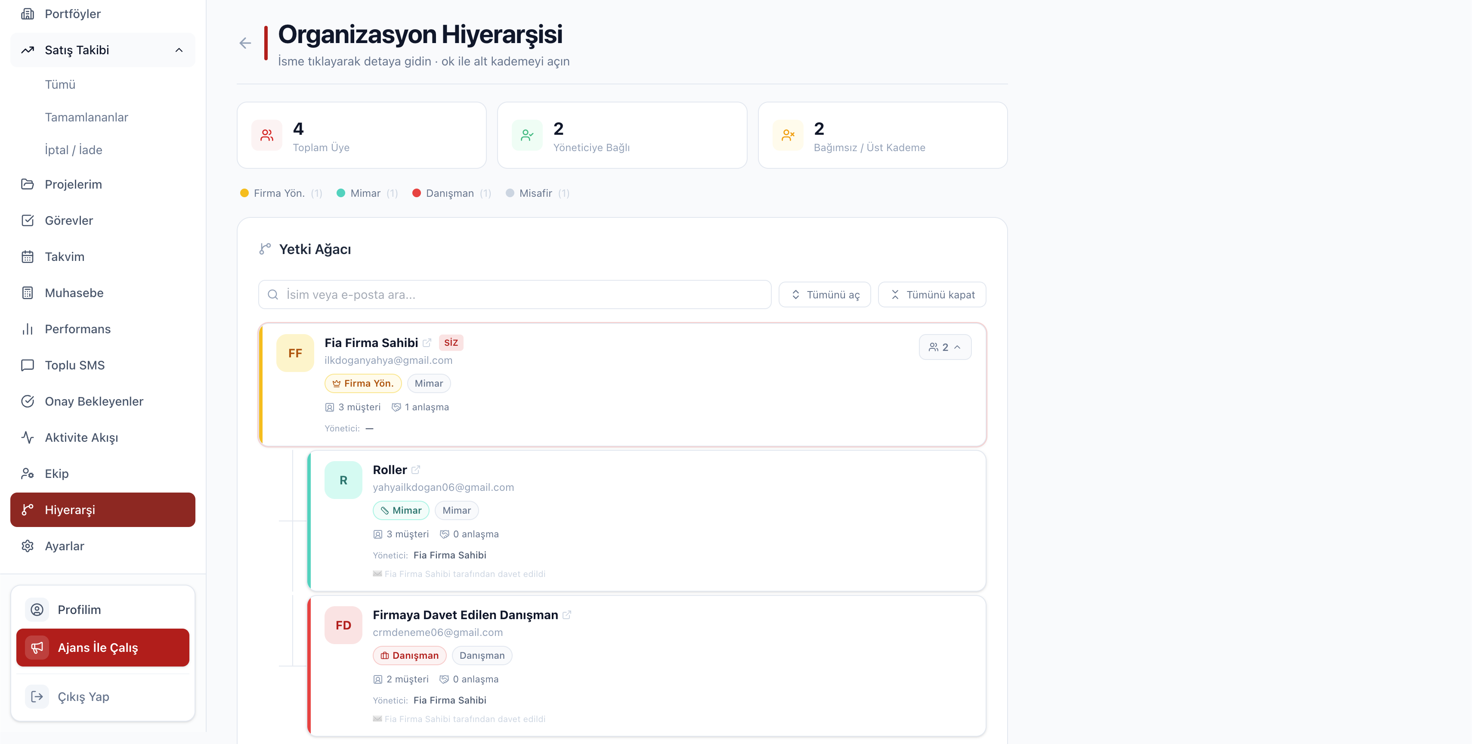Click the SİZ badge

pyautogui.click(x=451, y=343)
